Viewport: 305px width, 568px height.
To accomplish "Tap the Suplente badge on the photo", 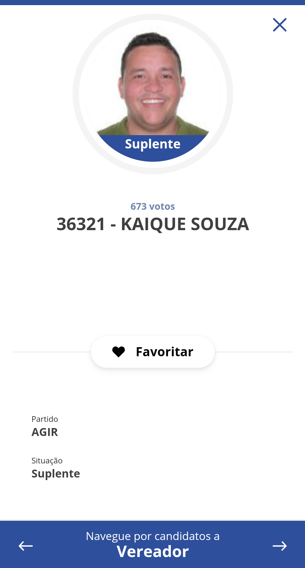I will [x=153, y=144].
